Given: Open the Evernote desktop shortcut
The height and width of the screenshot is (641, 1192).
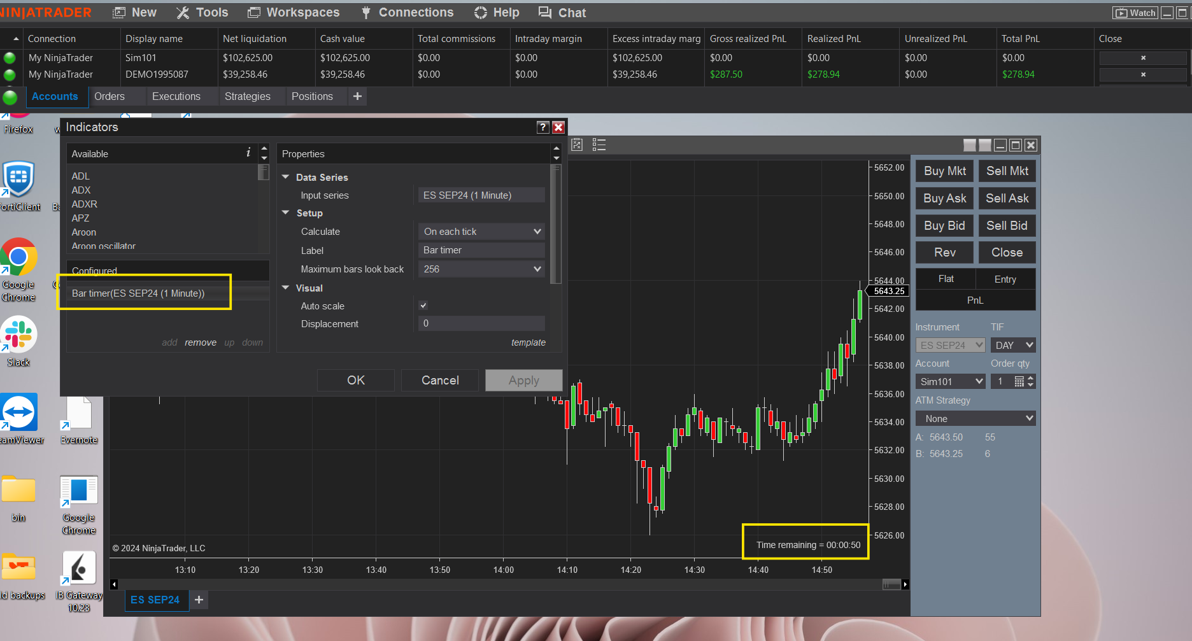Looking at the screenshot, I should point(79,419).
